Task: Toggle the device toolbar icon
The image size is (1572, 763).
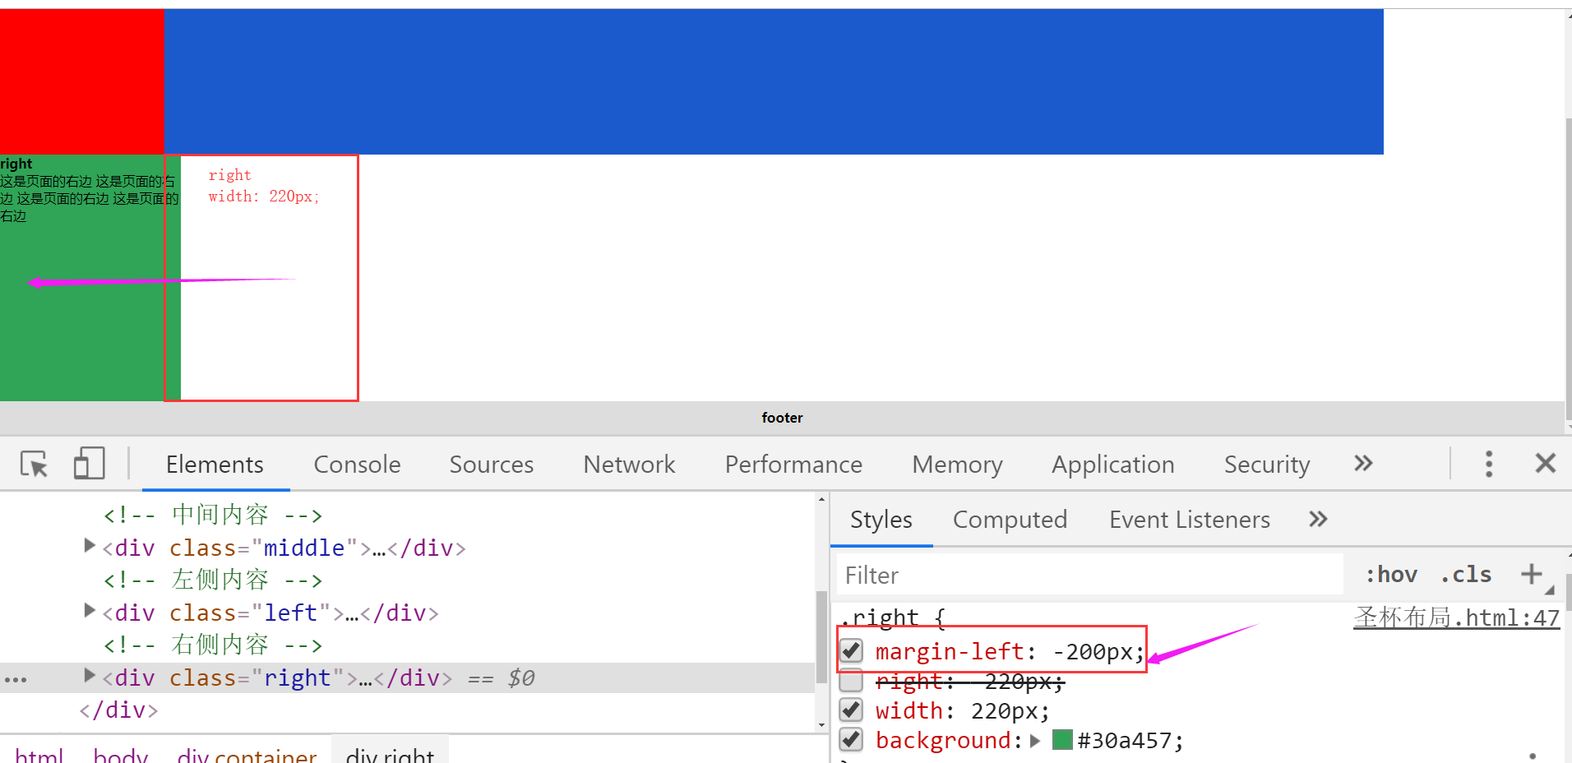Action: (x=89, y=464)
